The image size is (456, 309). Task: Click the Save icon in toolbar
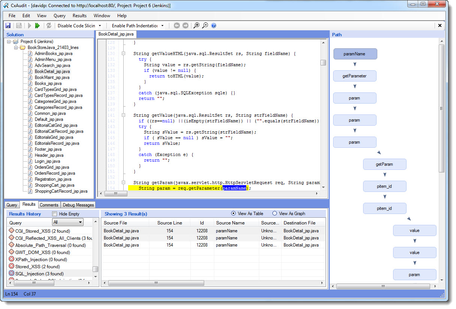coord(8,26)
